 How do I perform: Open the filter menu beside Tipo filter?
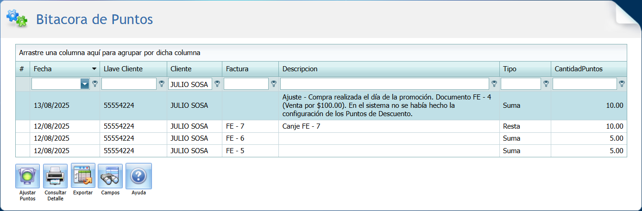point(546,84)
